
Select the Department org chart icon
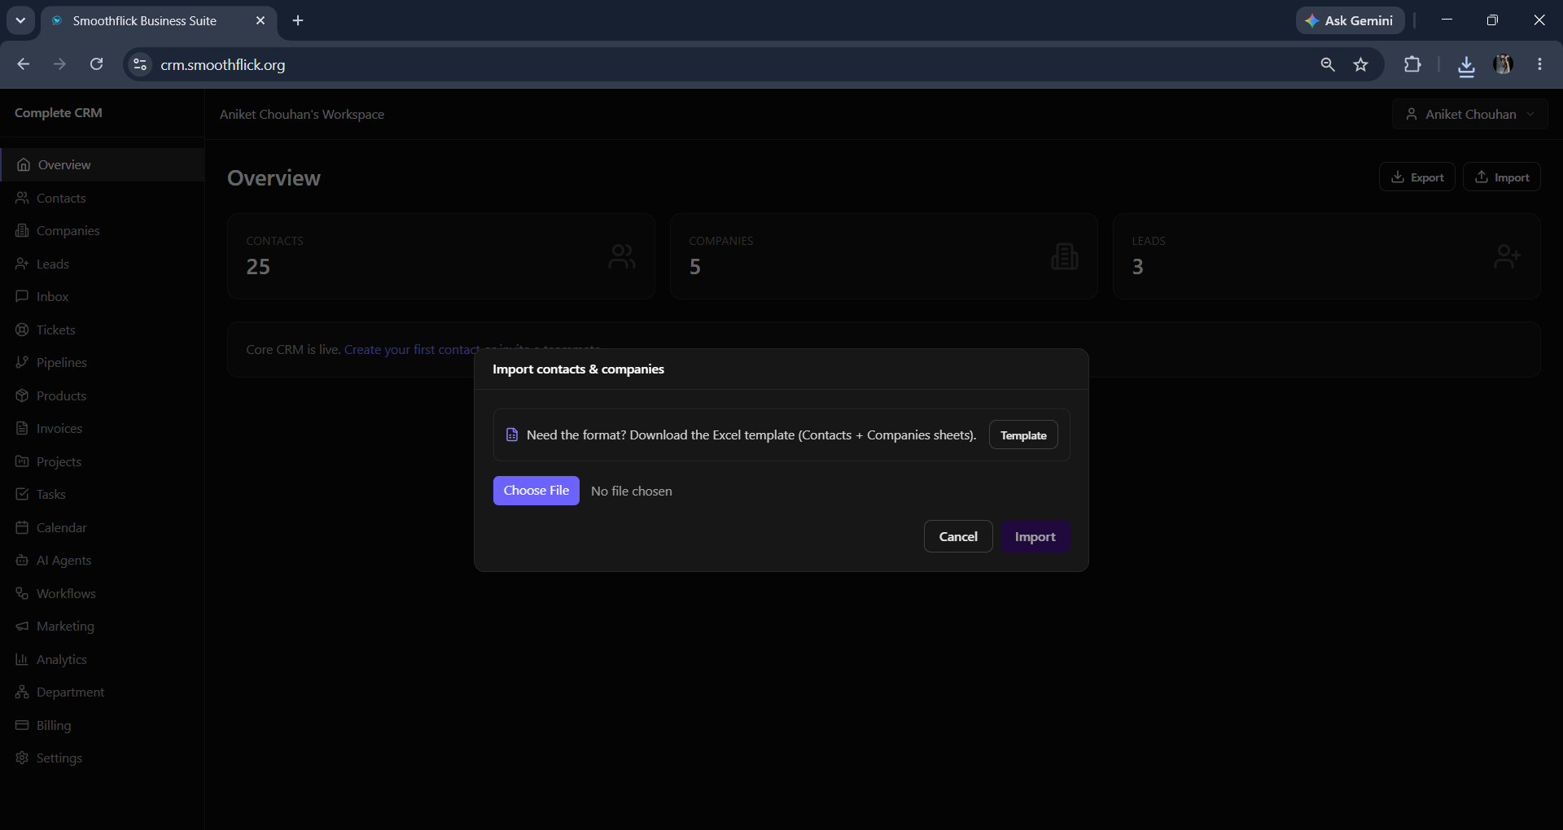(22, 692)
